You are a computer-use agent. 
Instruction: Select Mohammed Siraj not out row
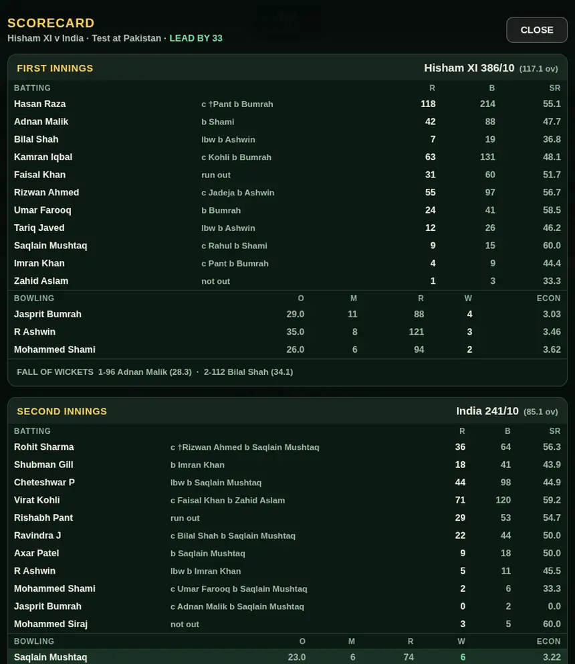[x=287, y=625]
